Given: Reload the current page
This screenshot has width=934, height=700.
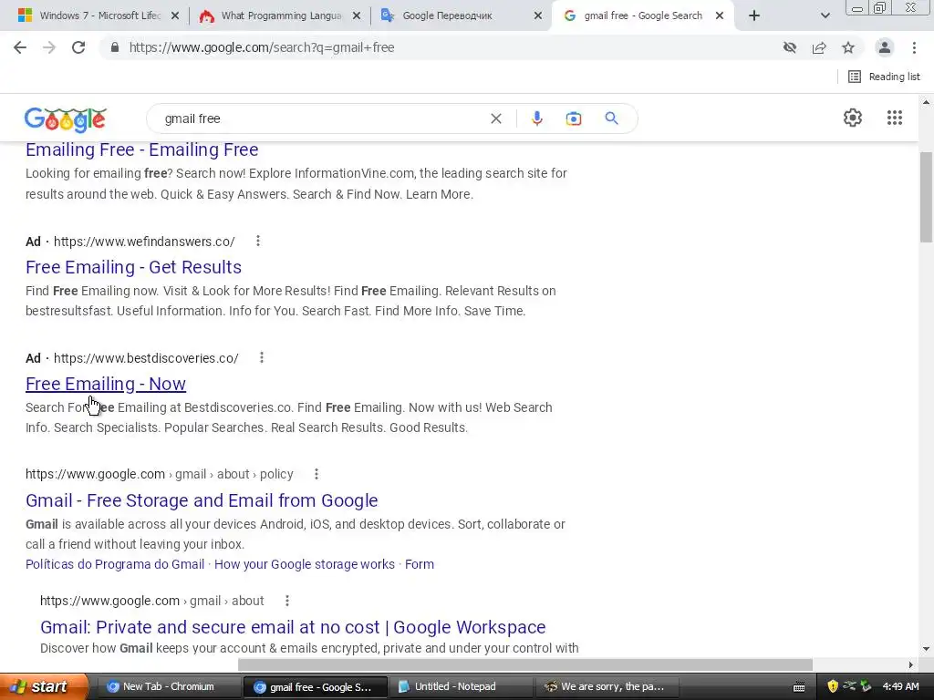Looking at the screenshot, I should coord(78,47).
